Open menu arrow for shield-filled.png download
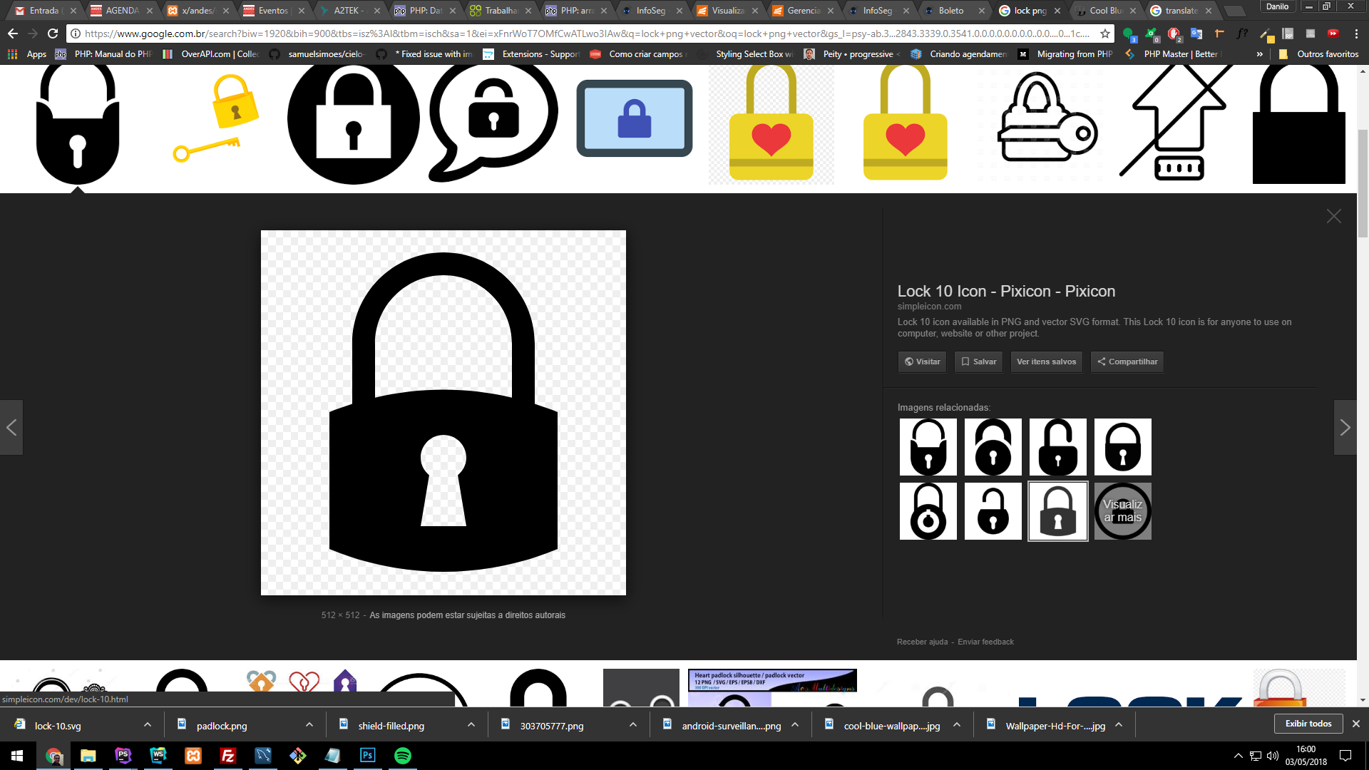Image resolution: width=1369 pixels, height=770 pixels. tap(471, 725)
